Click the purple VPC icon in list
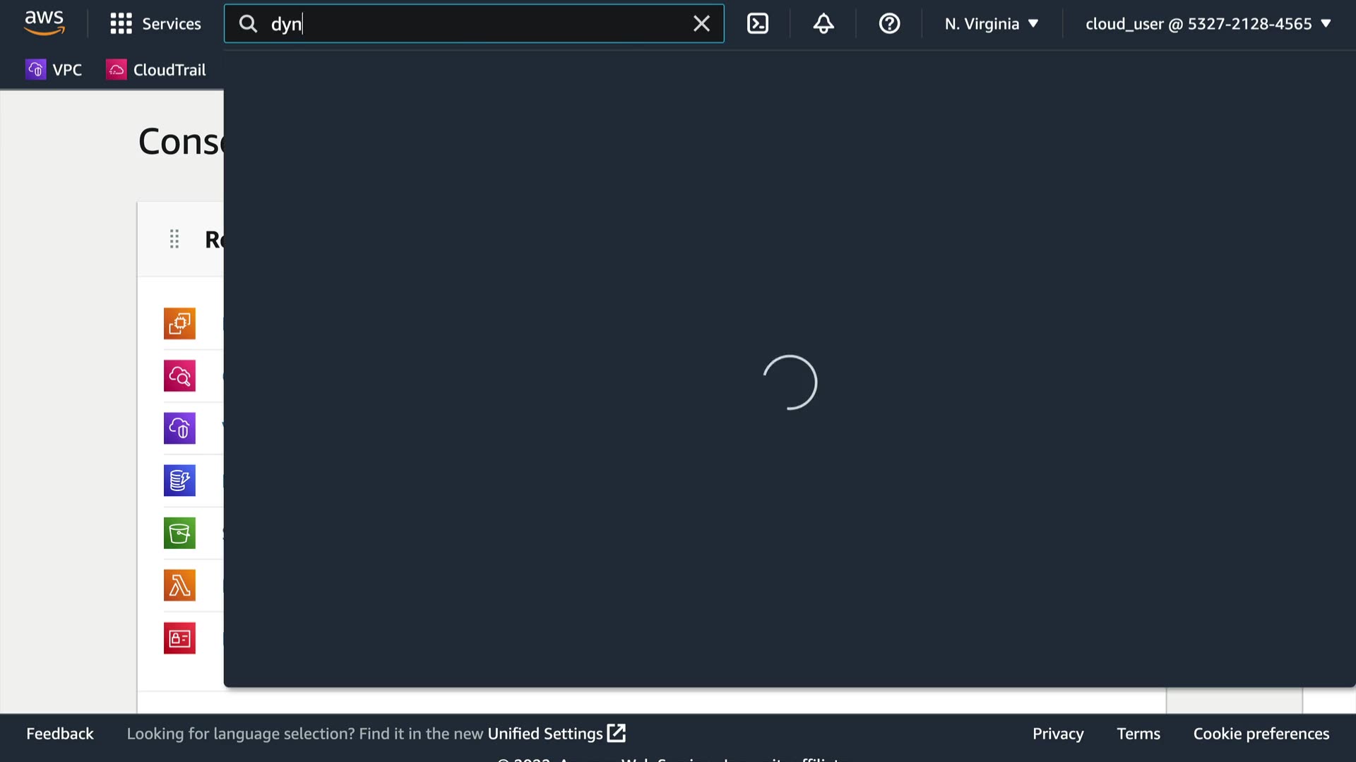Viewport: 1356px width, 762px height. click(x=179, y=428)
